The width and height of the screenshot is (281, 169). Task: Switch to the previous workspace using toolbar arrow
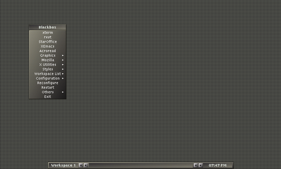81,165
